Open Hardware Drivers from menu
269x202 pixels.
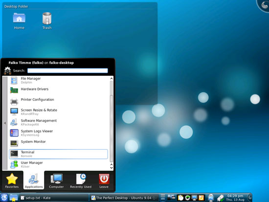[x=58, y=91]
